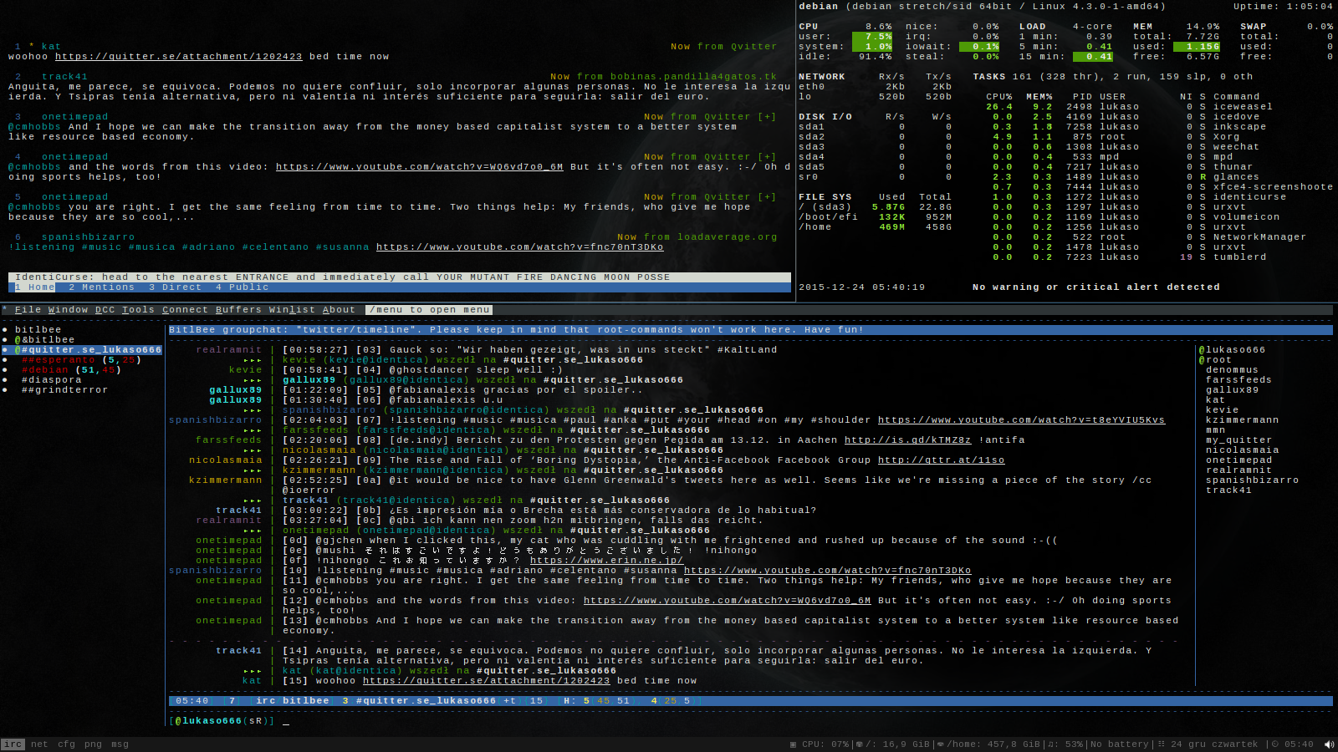Screen dimensions: 1338x752
Task: Open the qttr.at/11so link
Action: [x=941, y=460]
